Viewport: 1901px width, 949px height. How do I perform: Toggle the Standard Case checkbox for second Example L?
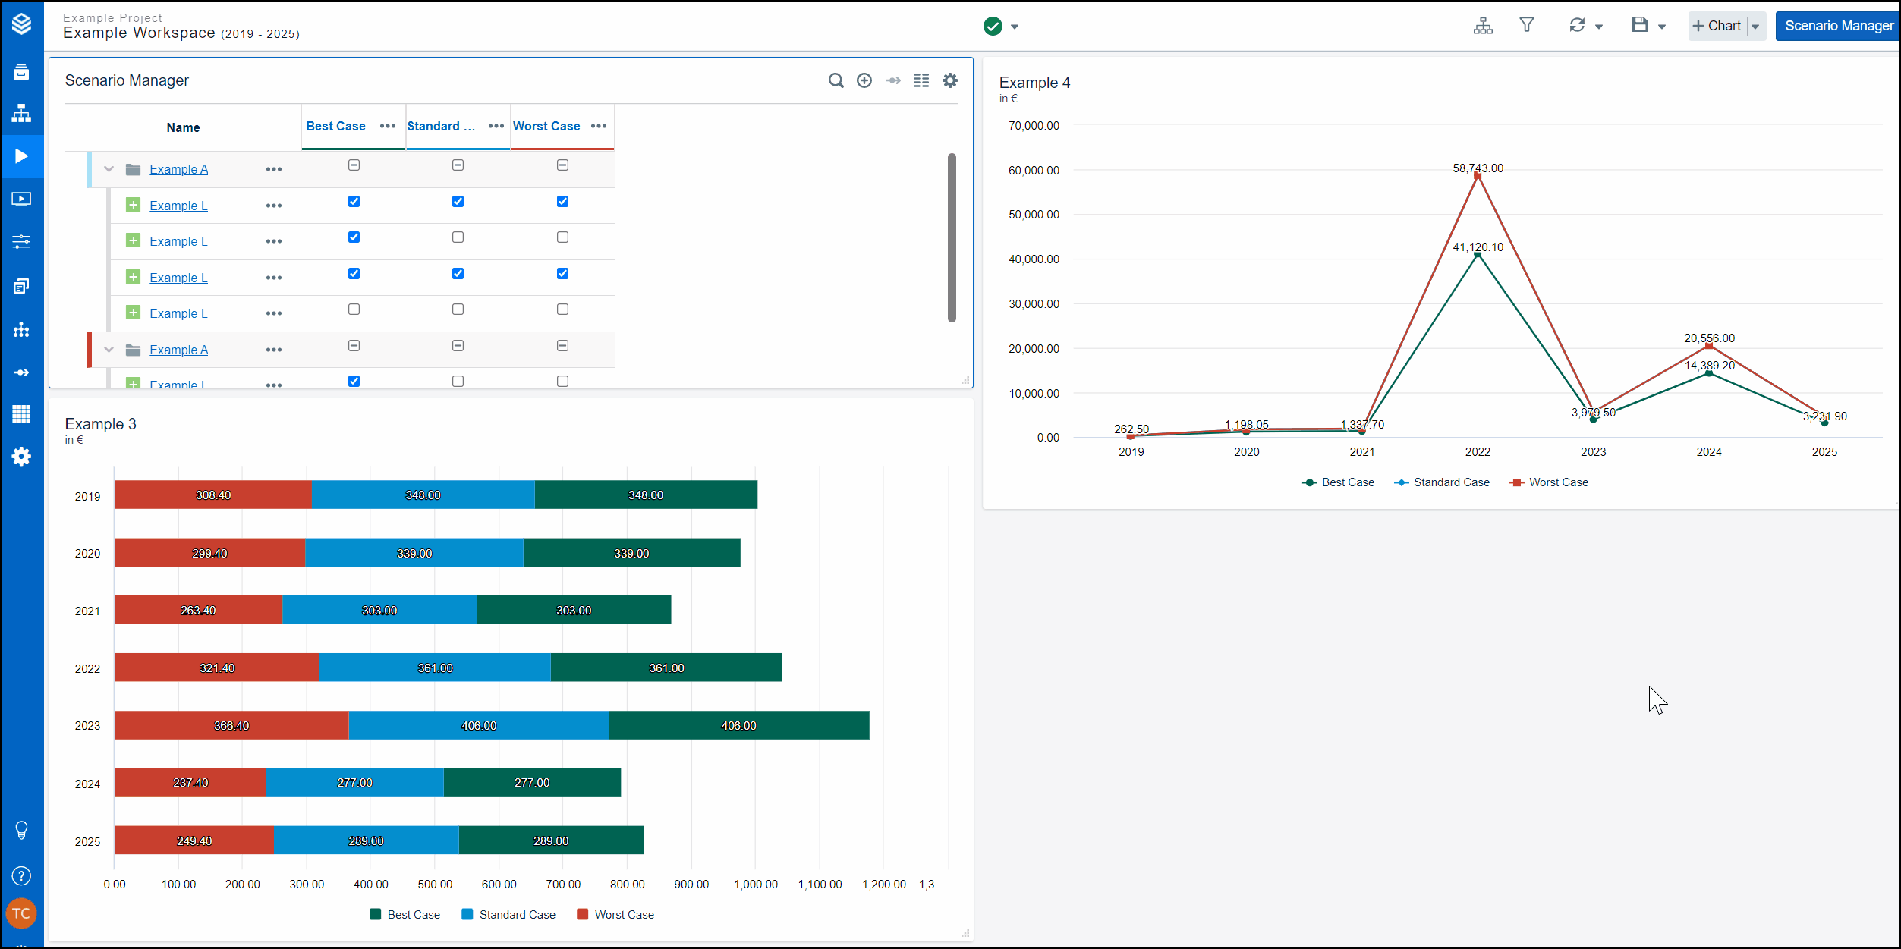tap(458, 237)
